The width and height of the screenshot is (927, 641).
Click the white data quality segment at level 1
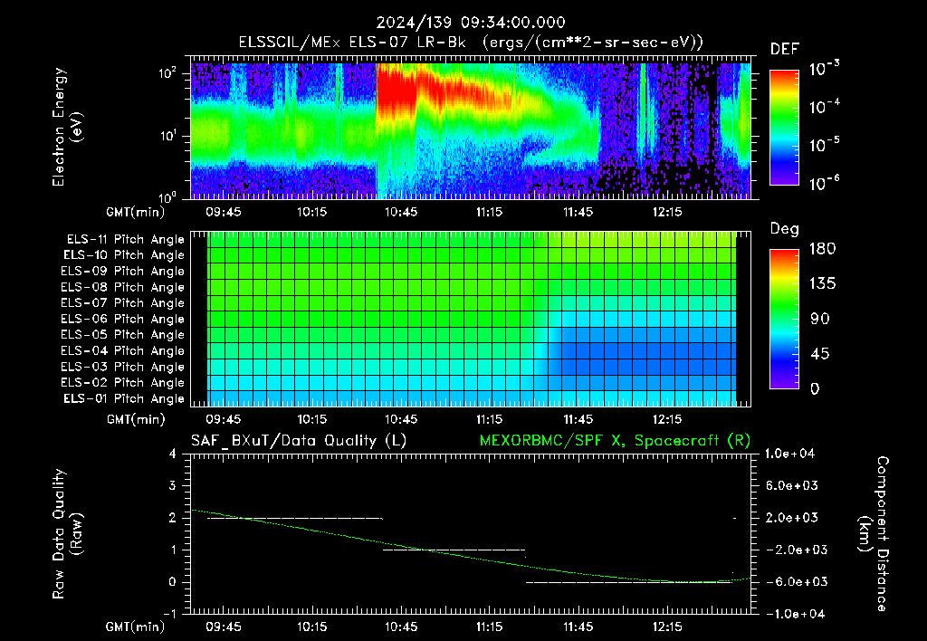tap(454, 550)
